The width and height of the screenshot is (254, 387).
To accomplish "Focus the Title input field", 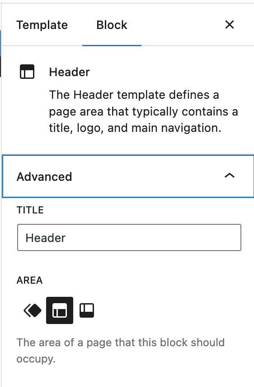I will [129, 237].
